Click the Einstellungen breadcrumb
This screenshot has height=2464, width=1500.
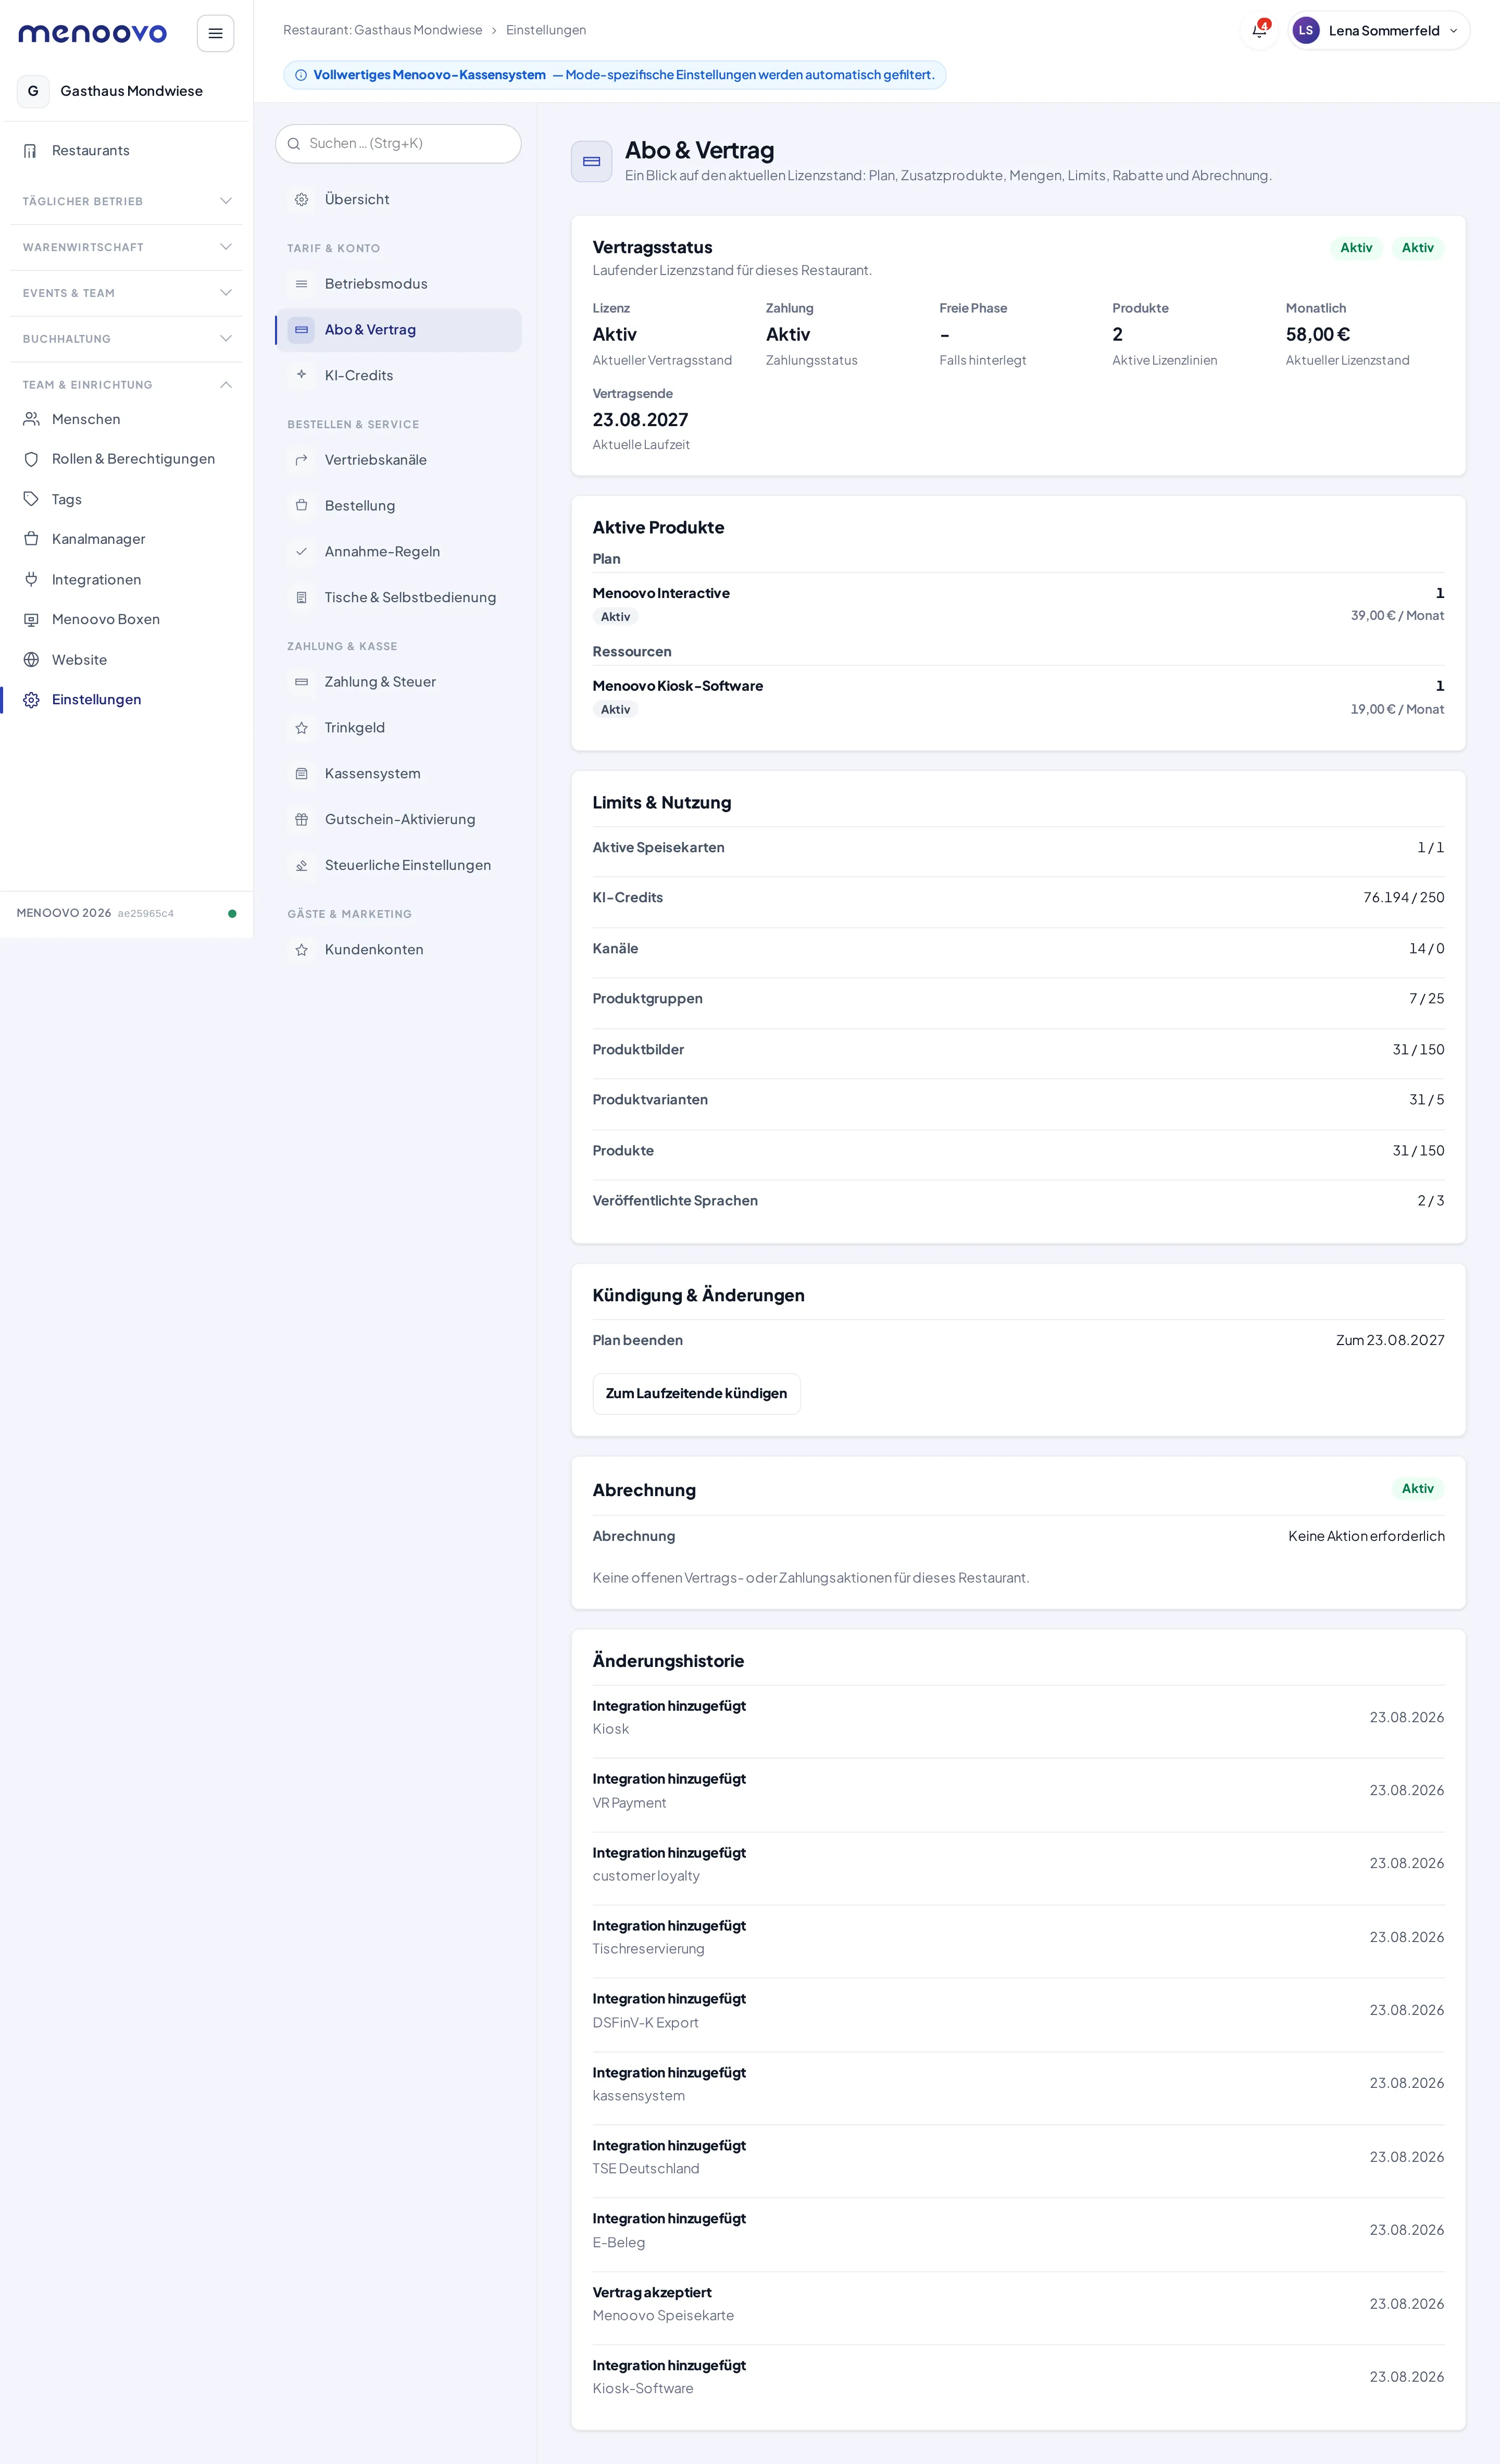point(546,30)
